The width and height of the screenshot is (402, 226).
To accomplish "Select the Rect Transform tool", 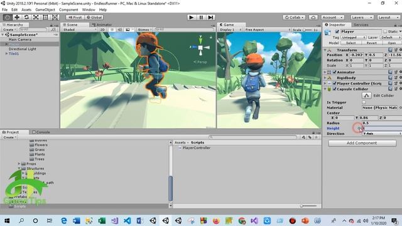I will (x=45, y=17).
